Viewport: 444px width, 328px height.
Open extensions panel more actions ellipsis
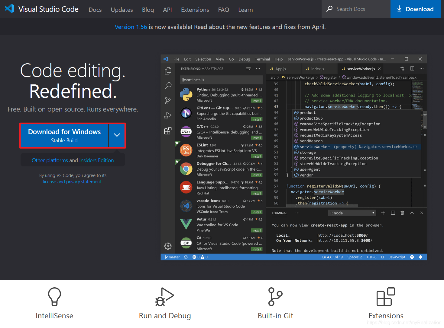pos(258,69)
